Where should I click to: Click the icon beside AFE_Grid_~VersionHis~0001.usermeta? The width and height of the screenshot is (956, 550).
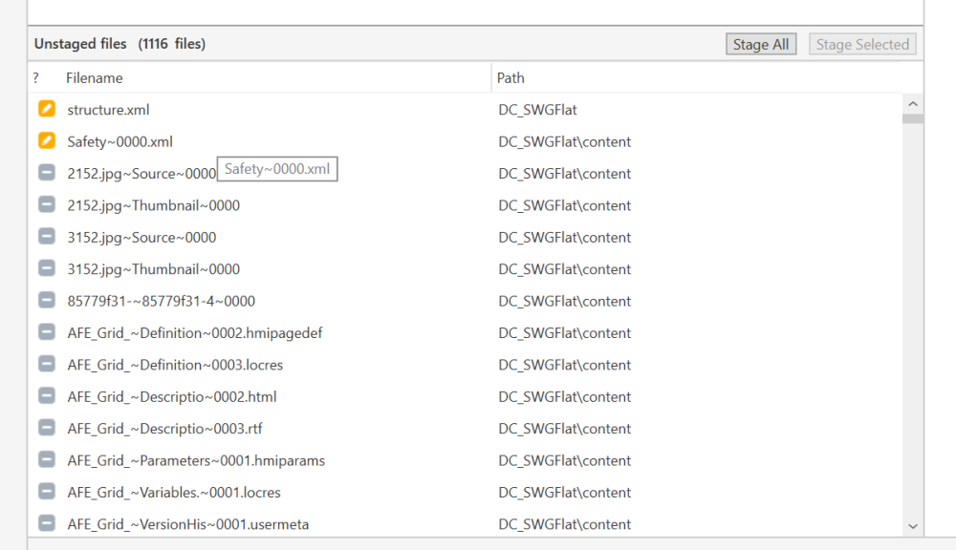coord(47,523)
